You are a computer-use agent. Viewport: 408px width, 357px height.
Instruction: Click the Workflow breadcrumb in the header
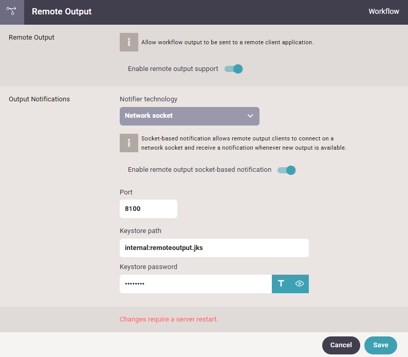tap(383, 11)
